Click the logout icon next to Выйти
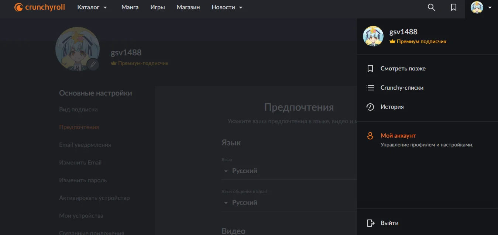 [x=371, y=223]
